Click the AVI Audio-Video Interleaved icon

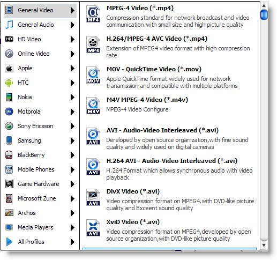pos(93,136)
